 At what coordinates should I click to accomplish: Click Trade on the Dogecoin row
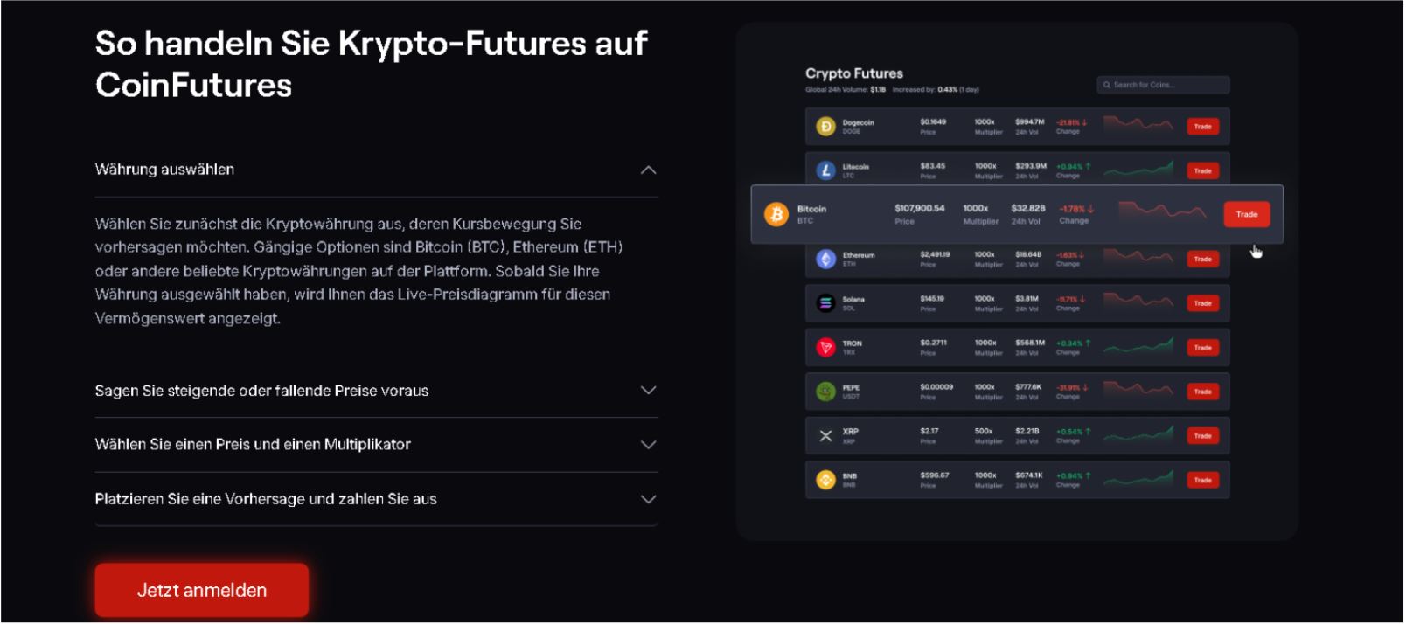click(x=1203, y=125)
